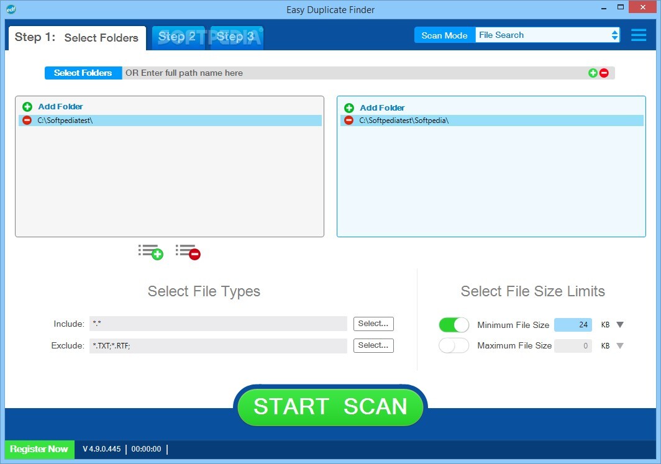Remove C:\Softpediatest\ folder from left list
Viewport: 661px width, 464px height.
[x=27, y=121]
